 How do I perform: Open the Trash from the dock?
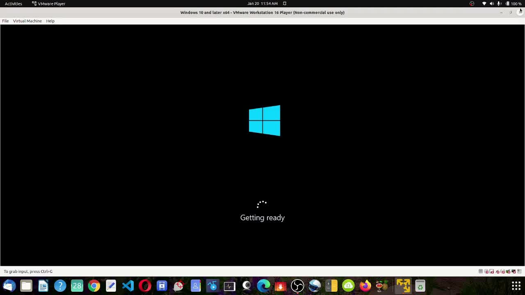tap(420, 286)
